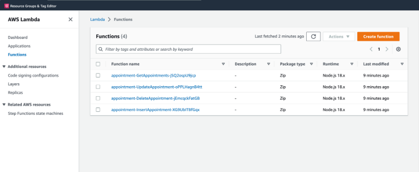Viewport: 419px width, 172px height.
Task: Click the filter by keyword search field
Action: click(188, 49)
